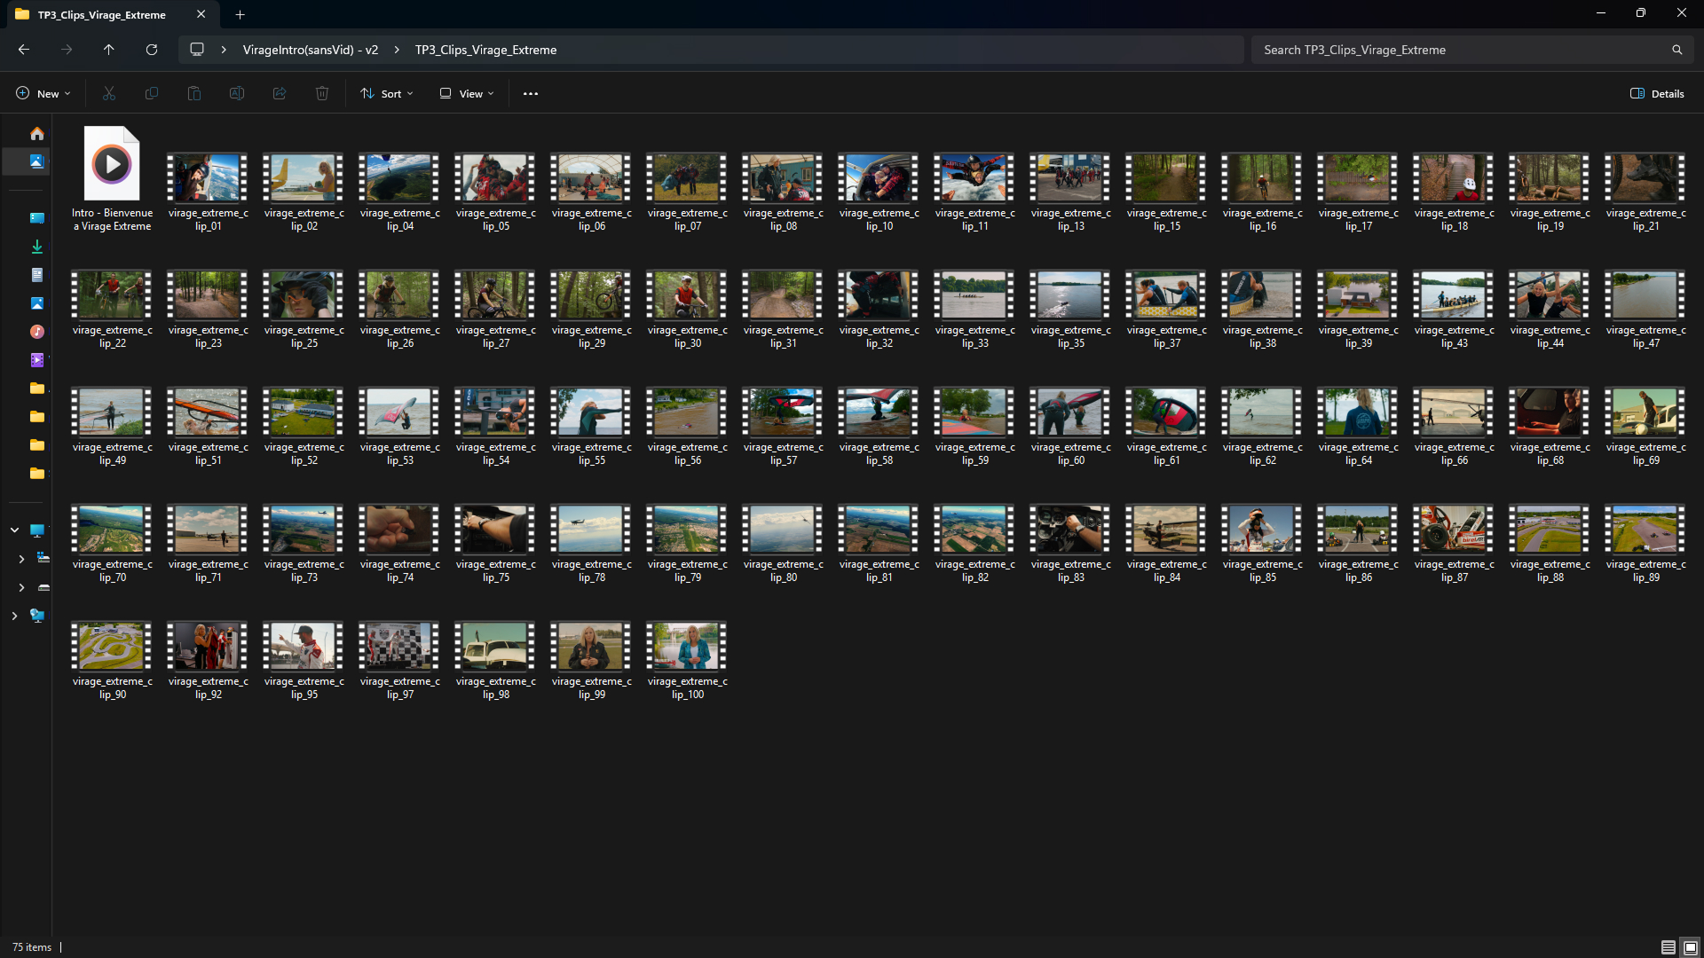Click the Share icon in toolbar
Screen dimensions: 1704x958
(280, 93)
